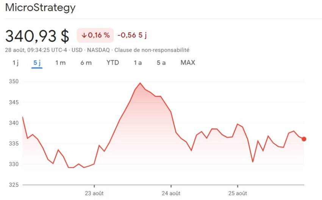
Task: Click the 325 y-axis label
Action: pos(14,185)
